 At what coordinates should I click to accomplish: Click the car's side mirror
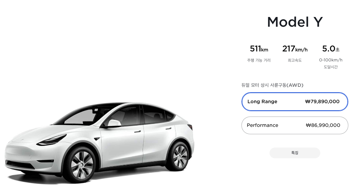click(x=114, y=123)
